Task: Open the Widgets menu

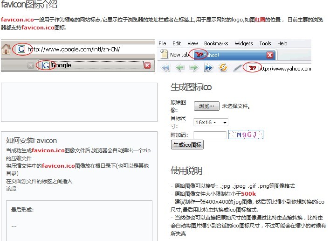Action: click(x=244, y=43)
